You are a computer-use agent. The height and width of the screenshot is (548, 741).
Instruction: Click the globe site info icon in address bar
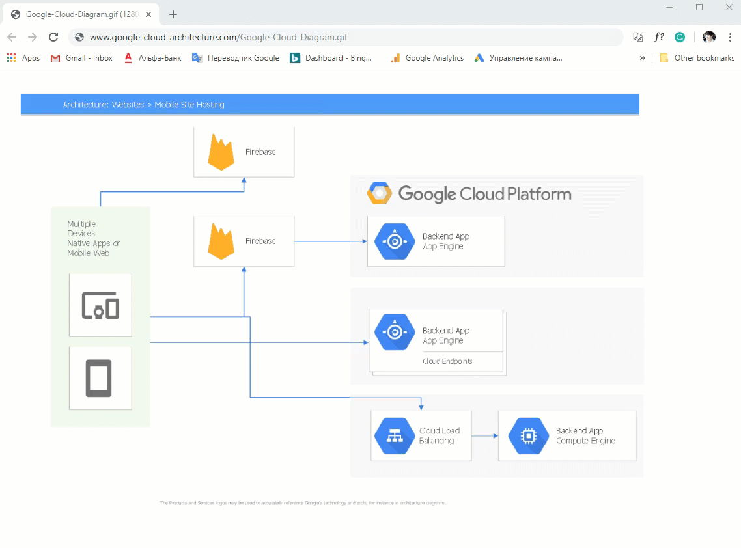pyautogui.click(x=79, y=37)
